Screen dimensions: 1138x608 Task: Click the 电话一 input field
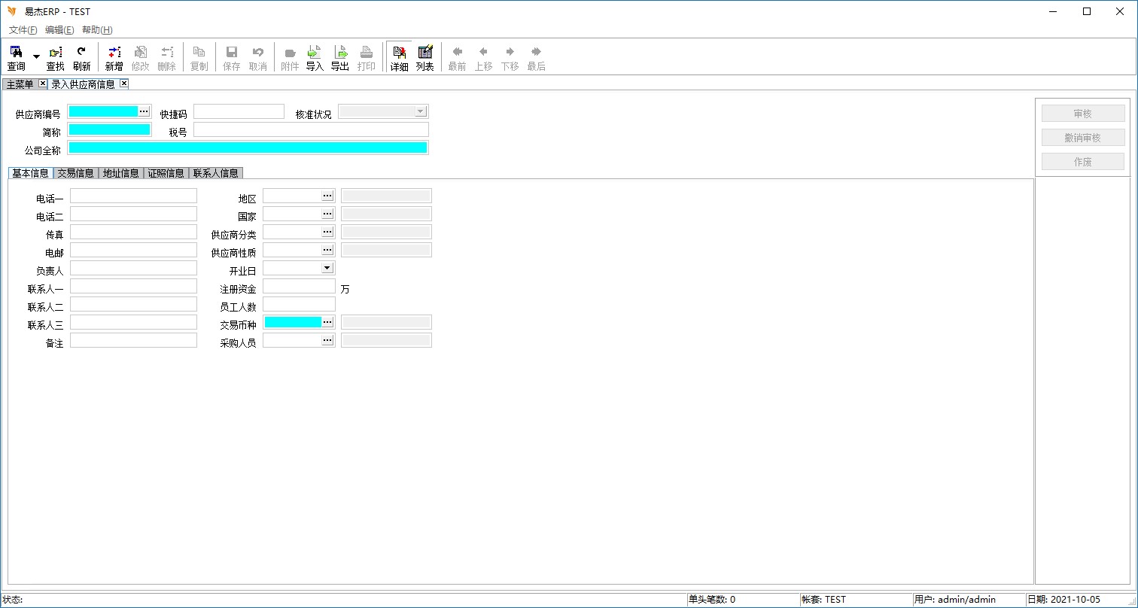[x=133, y=196]
